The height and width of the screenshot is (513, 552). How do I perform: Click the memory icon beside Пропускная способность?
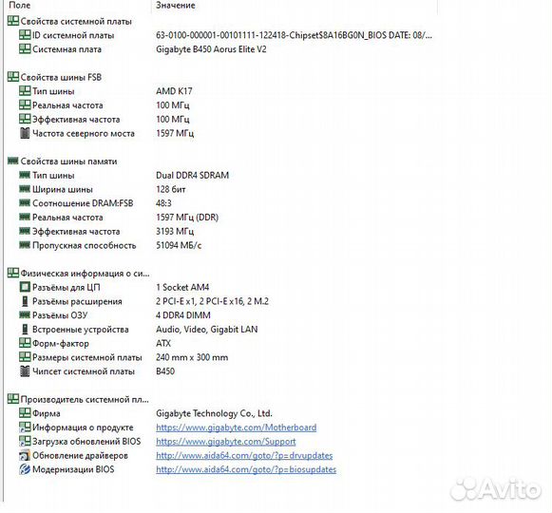[25, 245]
